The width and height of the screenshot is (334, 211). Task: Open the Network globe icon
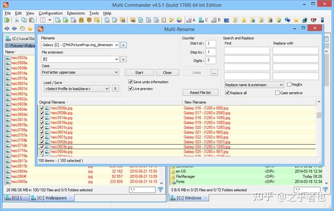pos(288,20)
